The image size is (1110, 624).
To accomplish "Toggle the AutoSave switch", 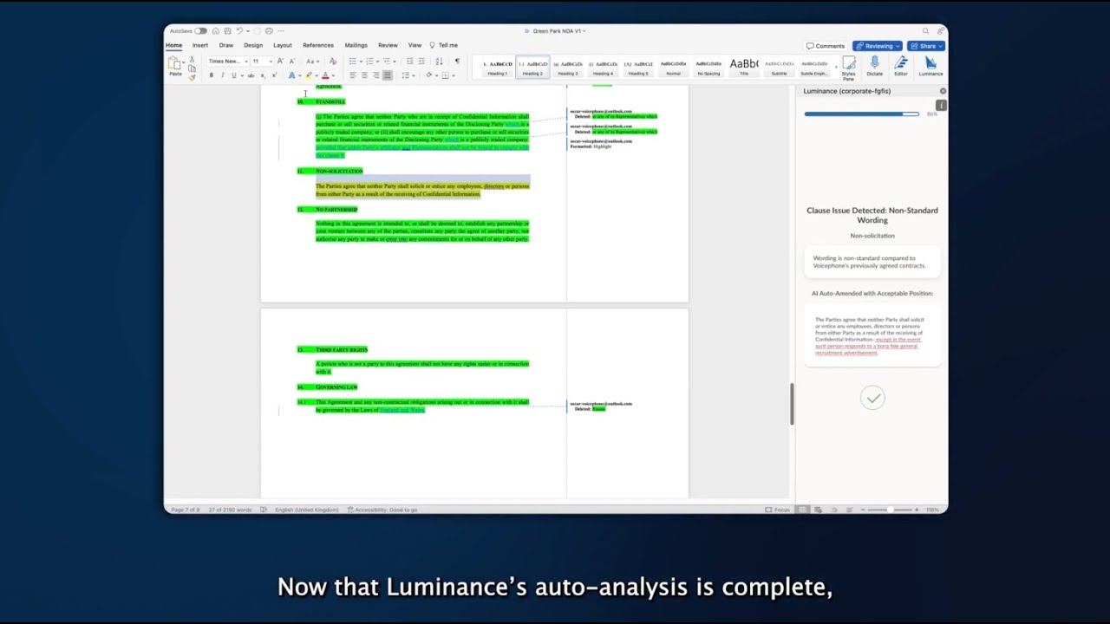I will coord(200,31).
